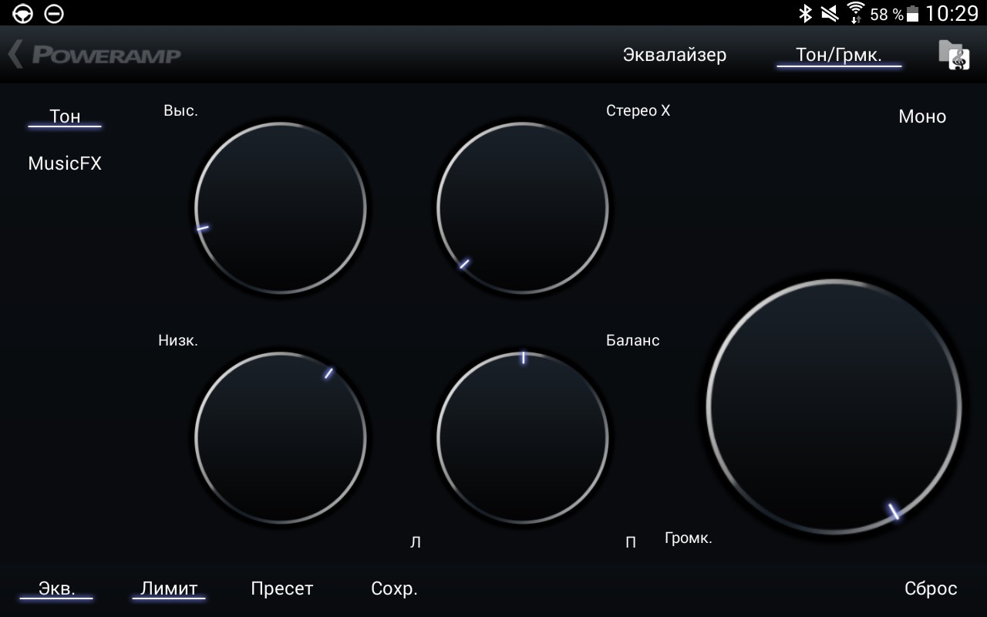The height and width of the screenshot is (617, 987).
Task: Toggle the Экв. switch
Action: [57, 589]
